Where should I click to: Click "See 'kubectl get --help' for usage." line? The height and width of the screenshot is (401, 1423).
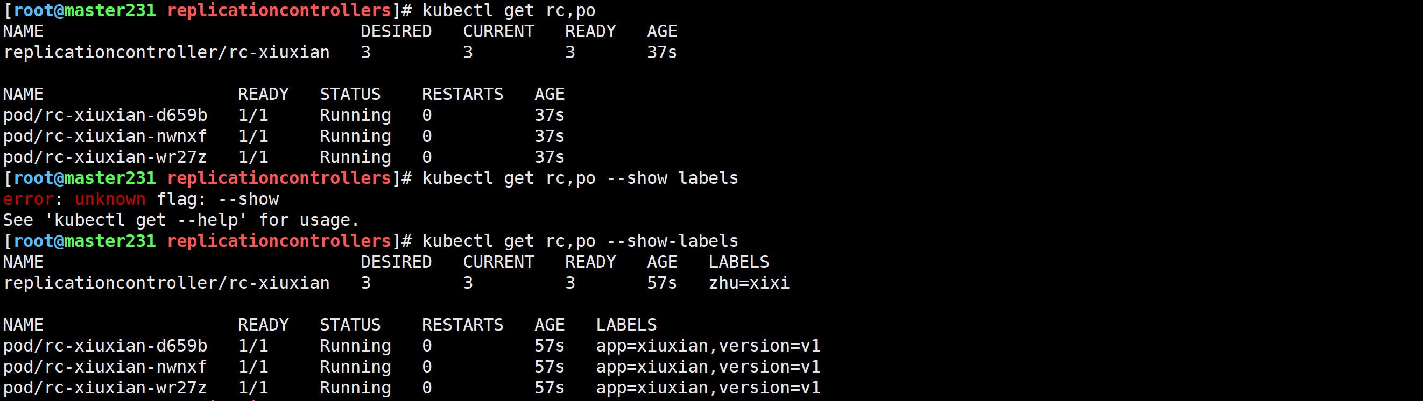[x=181, y=220]
